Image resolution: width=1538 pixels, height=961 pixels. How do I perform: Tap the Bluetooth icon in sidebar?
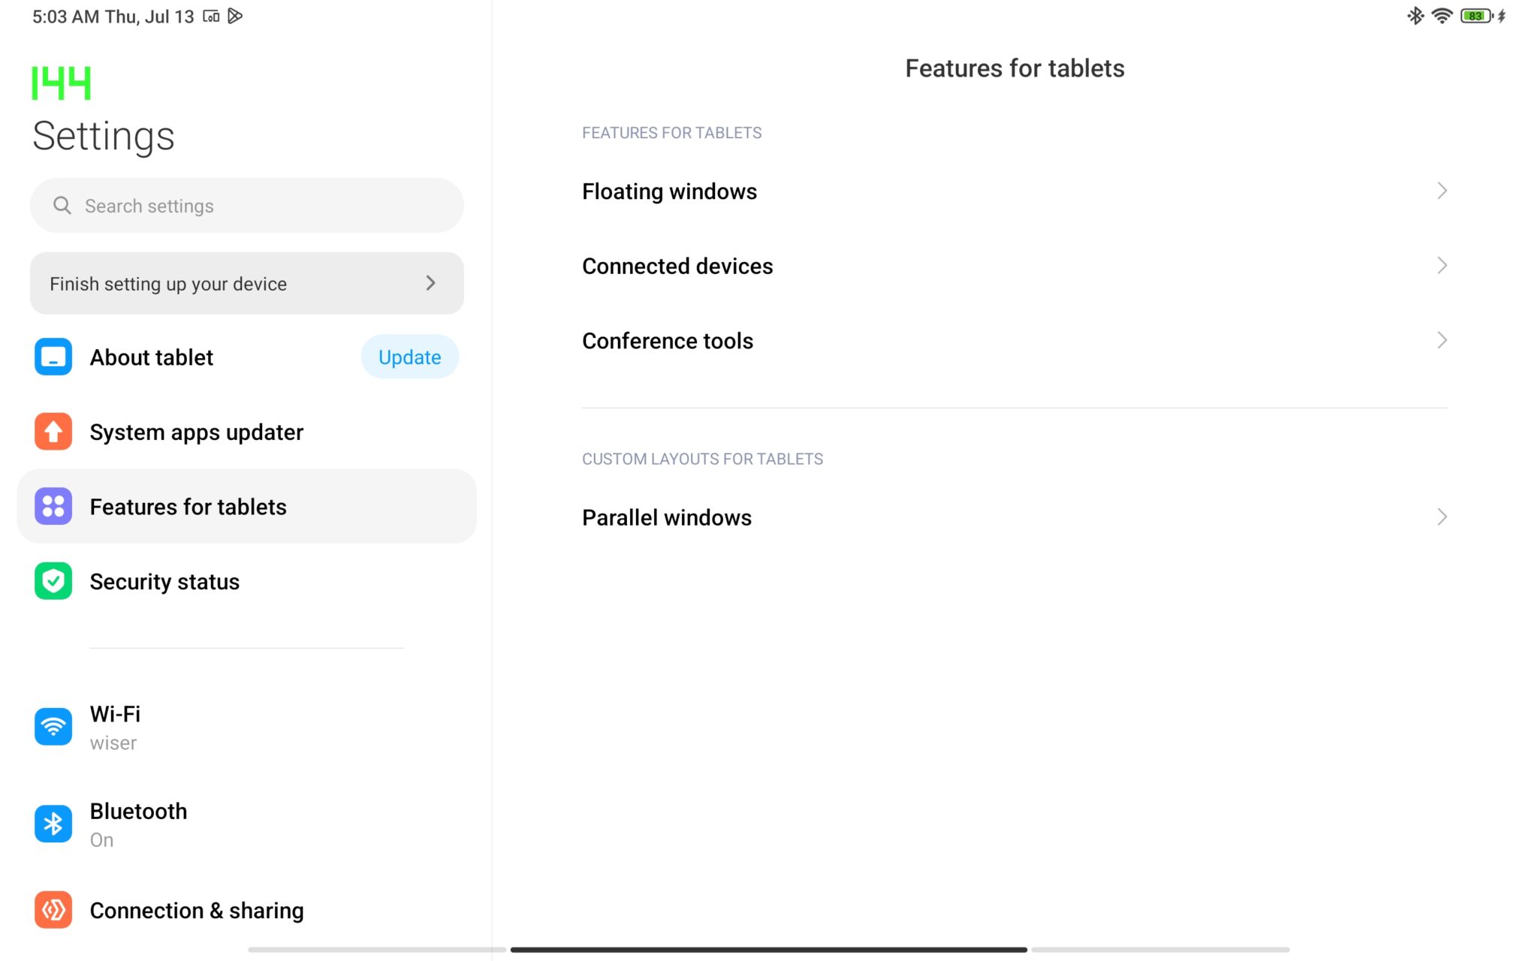click(x=53, y=824)
